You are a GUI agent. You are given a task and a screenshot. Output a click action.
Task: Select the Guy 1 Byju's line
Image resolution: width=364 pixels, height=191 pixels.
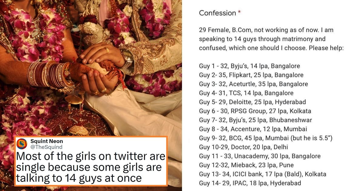[249, 66]
